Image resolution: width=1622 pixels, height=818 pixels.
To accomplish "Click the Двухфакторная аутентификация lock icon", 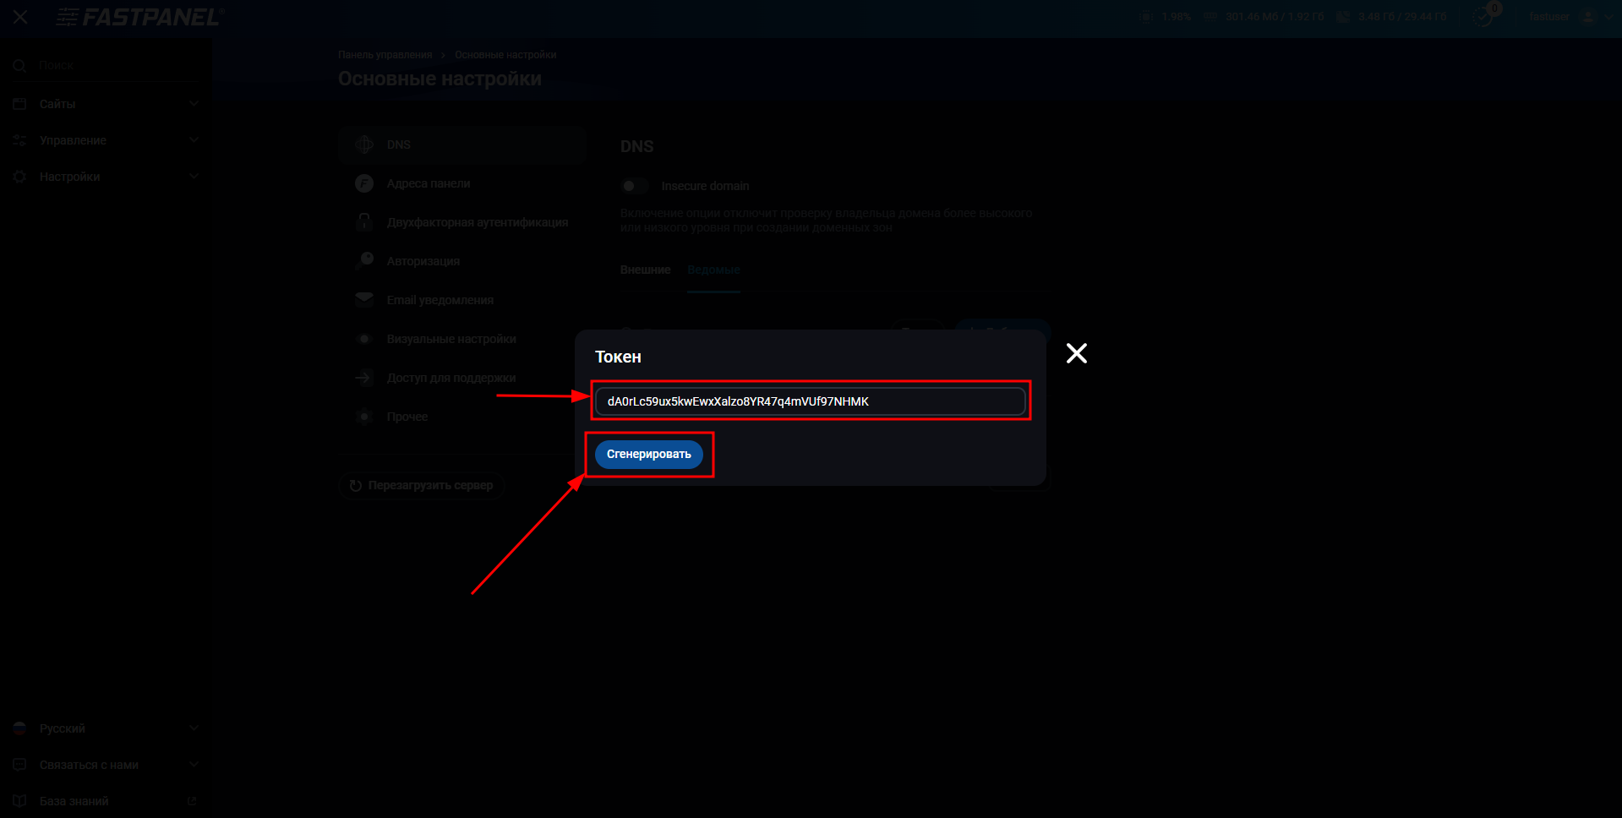I will point(364,222).
